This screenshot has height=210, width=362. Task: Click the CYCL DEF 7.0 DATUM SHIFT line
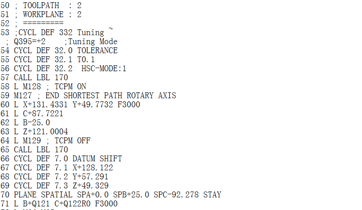click(x=68, y=159)
